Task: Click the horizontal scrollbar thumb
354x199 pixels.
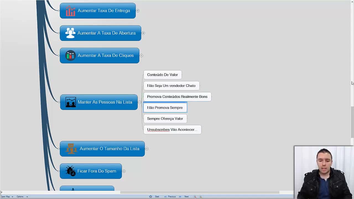Action: coord(200,192)
